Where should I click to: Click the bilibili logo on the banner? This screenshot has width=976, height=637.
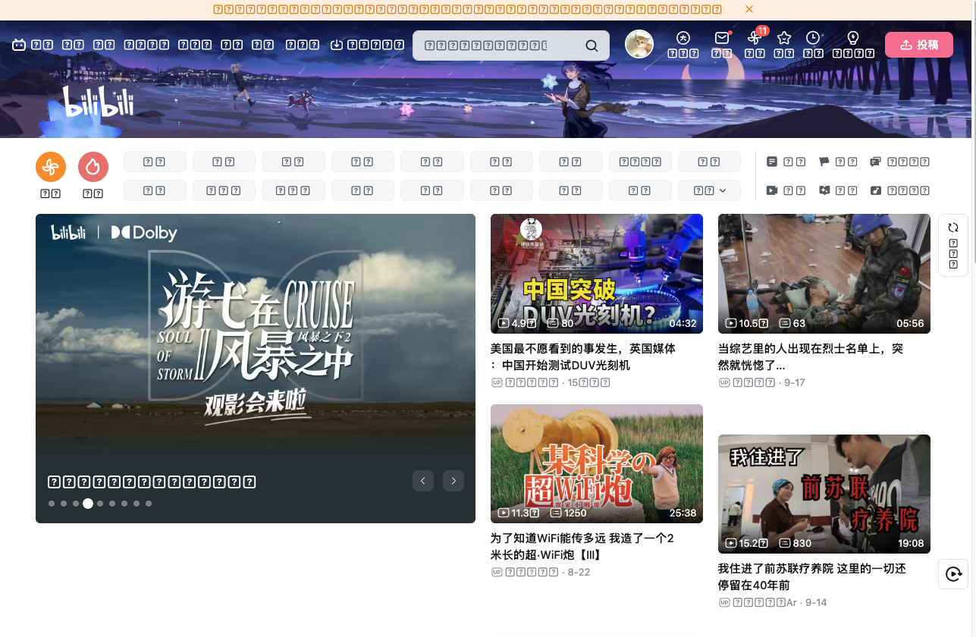point(98,101)
